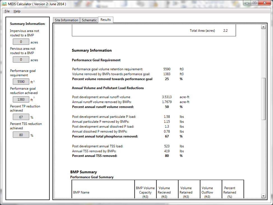273x205 pixels.
Task: Switch to the Schematic tab
Action: coord(89,20)
